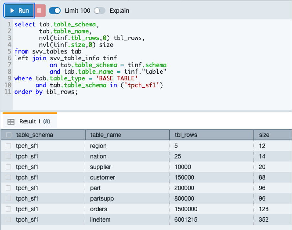
Task: Click the Explain label
Action: click(x=119, y=11)
